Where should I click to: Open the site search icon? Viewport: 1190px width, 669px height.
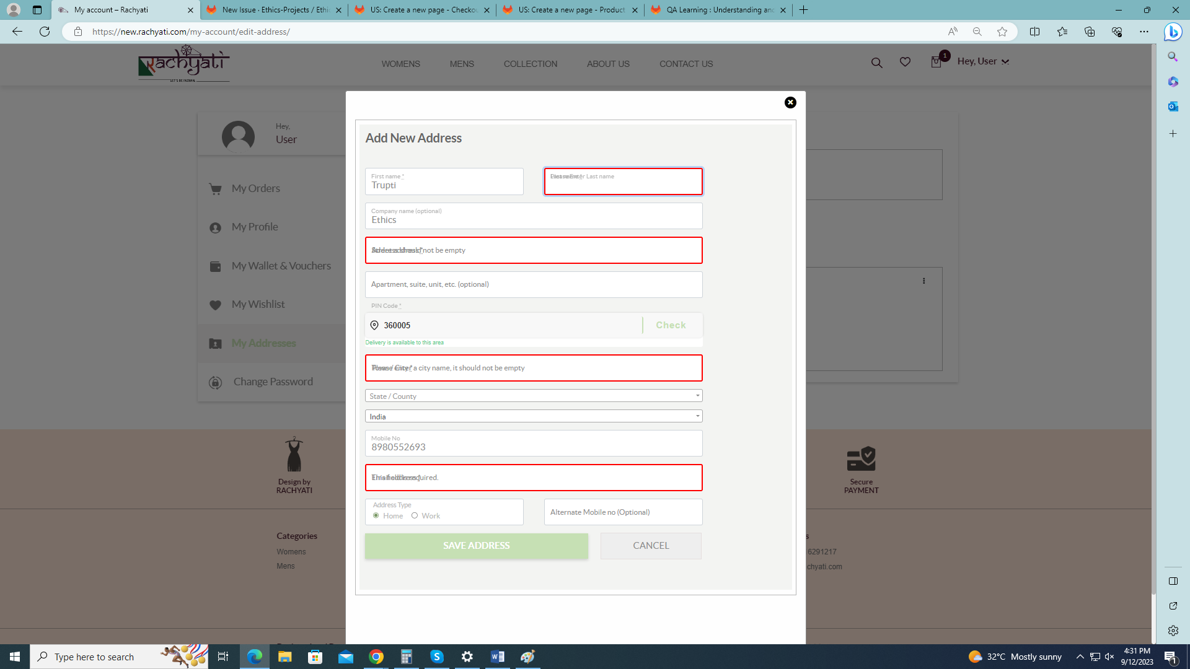876,63
